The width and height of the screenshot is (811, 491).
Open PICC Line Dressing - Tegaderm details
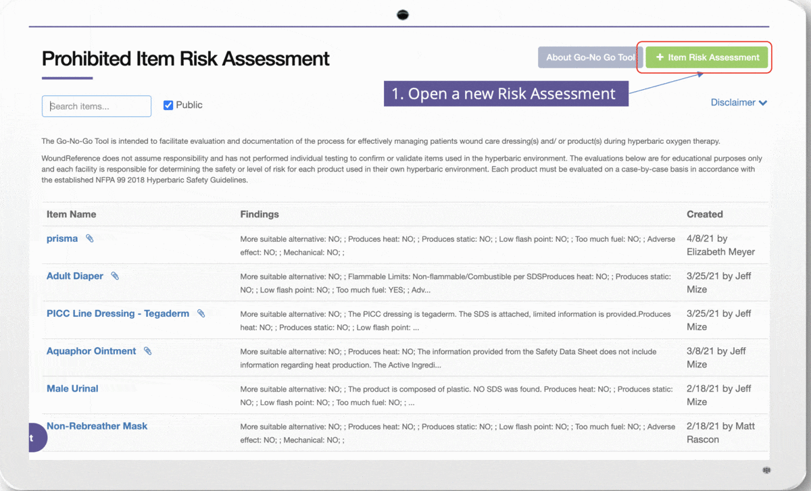(118, 313)
